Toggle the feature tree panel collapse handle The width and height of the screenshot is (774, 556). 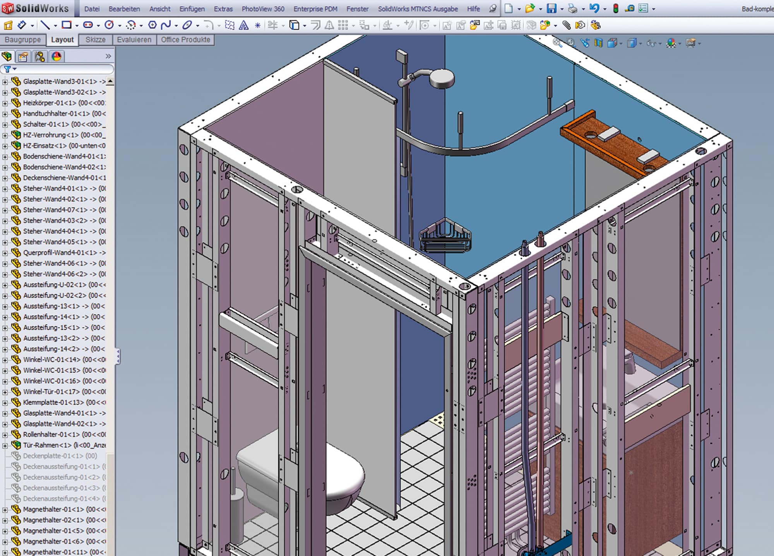[118, 356]
